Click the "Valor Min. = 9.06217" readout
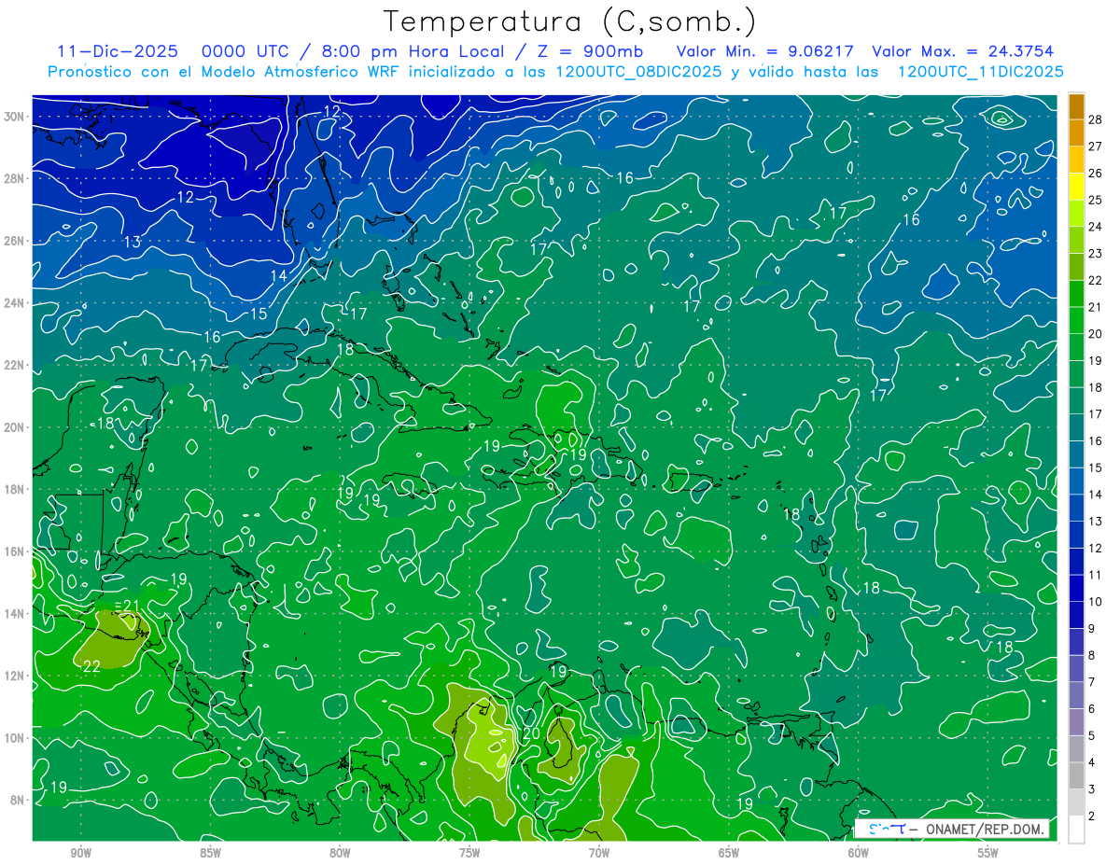Image resolution: width=1120 pixels, height=865 pixels. [764, 51]
